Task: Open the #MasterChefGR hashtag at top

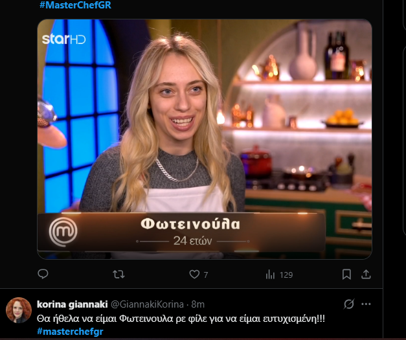Action: pyautogui.click(x=75, y=5)
